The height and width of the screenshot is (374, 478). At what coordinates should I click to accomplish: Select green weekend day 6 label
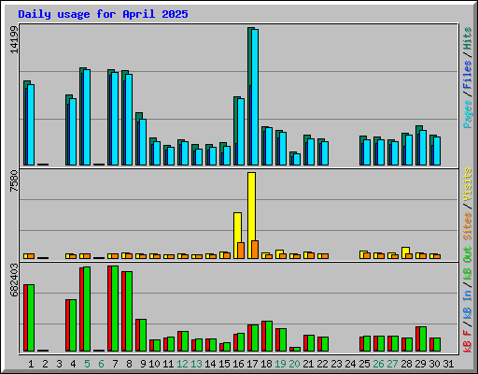point(101,364)
